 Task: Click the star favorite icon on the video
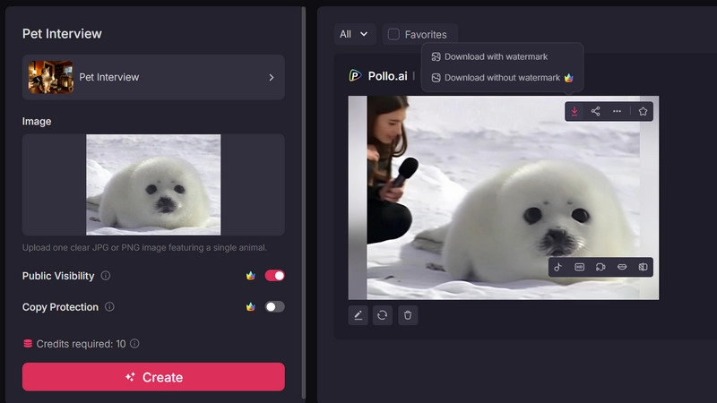[x=644, y=111]
